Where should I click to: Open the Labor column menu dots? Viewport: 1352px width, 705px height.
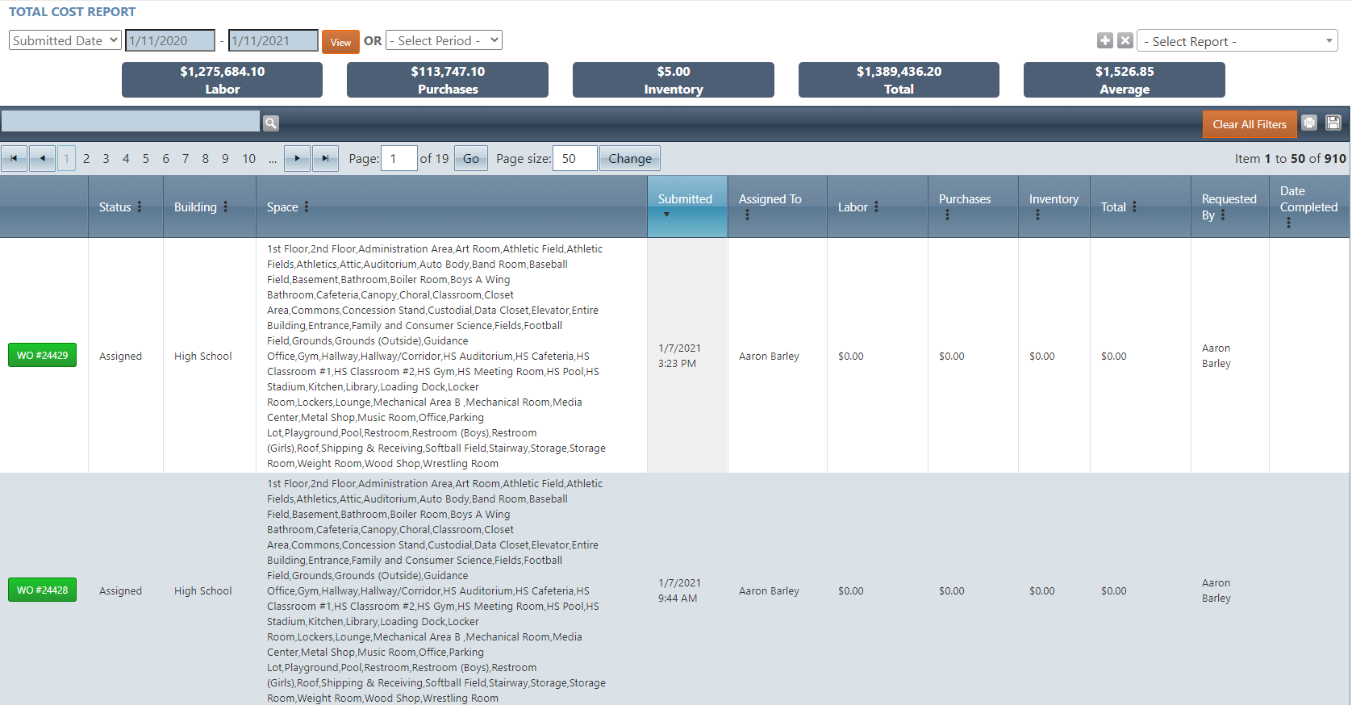click(876, 206)
